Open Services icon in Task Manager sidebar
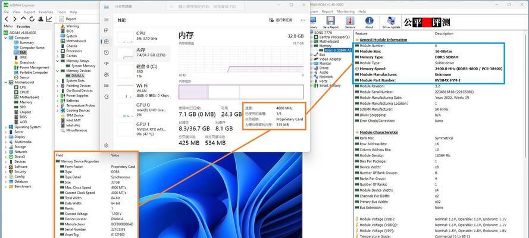Image resolution: width=529 pixels, height=238 pixels. (107, 96)
